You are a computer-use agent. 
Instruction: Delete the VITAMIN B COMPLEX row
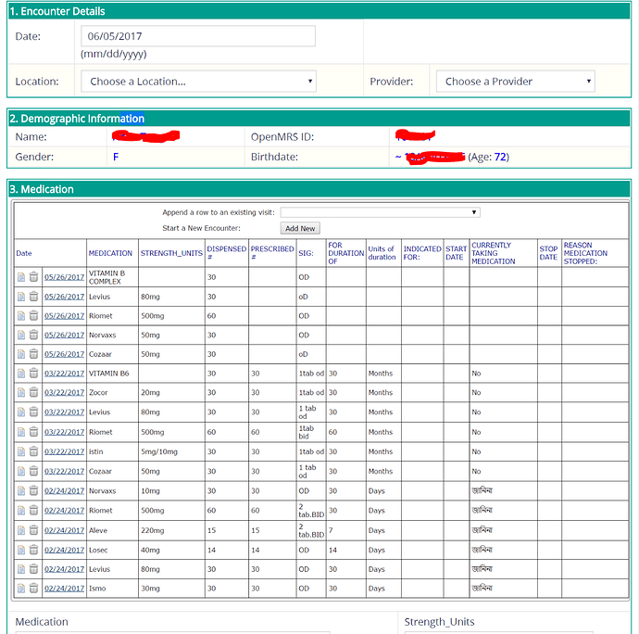pos(34,277)
